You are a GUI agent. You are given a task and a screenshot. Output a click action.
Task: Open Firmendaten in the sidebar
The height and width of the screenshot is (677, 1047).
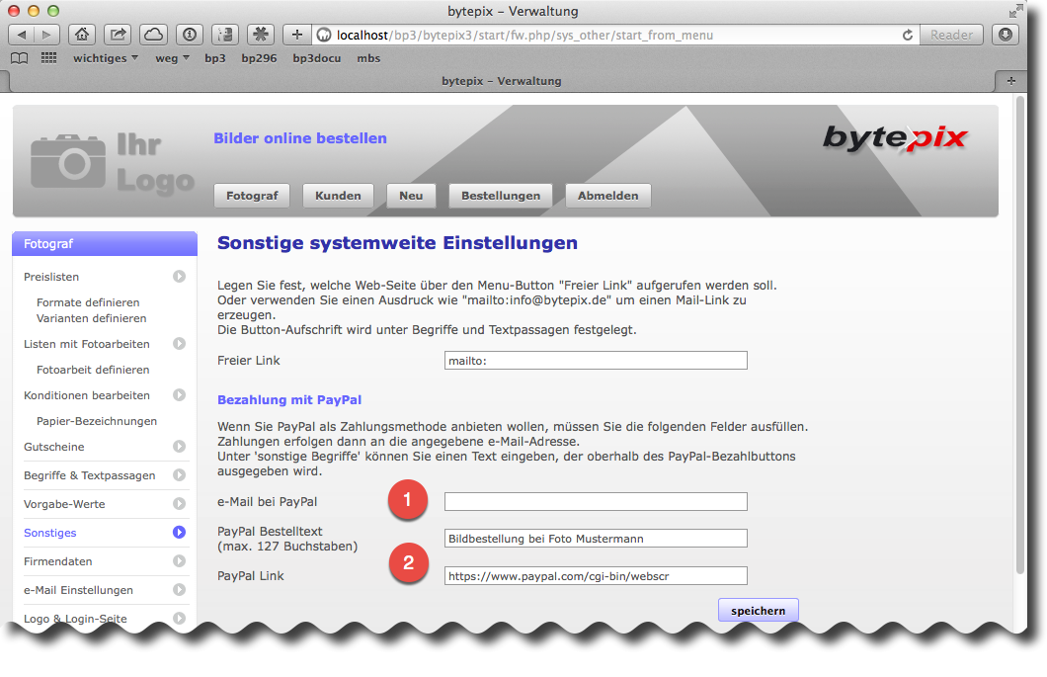coord(58,561)
